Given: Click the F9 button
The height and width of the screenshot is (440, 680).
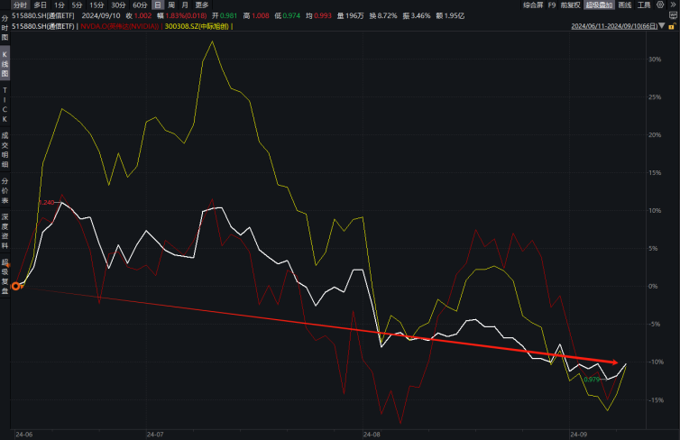Looking at the screenshot, I should point(552,5).
